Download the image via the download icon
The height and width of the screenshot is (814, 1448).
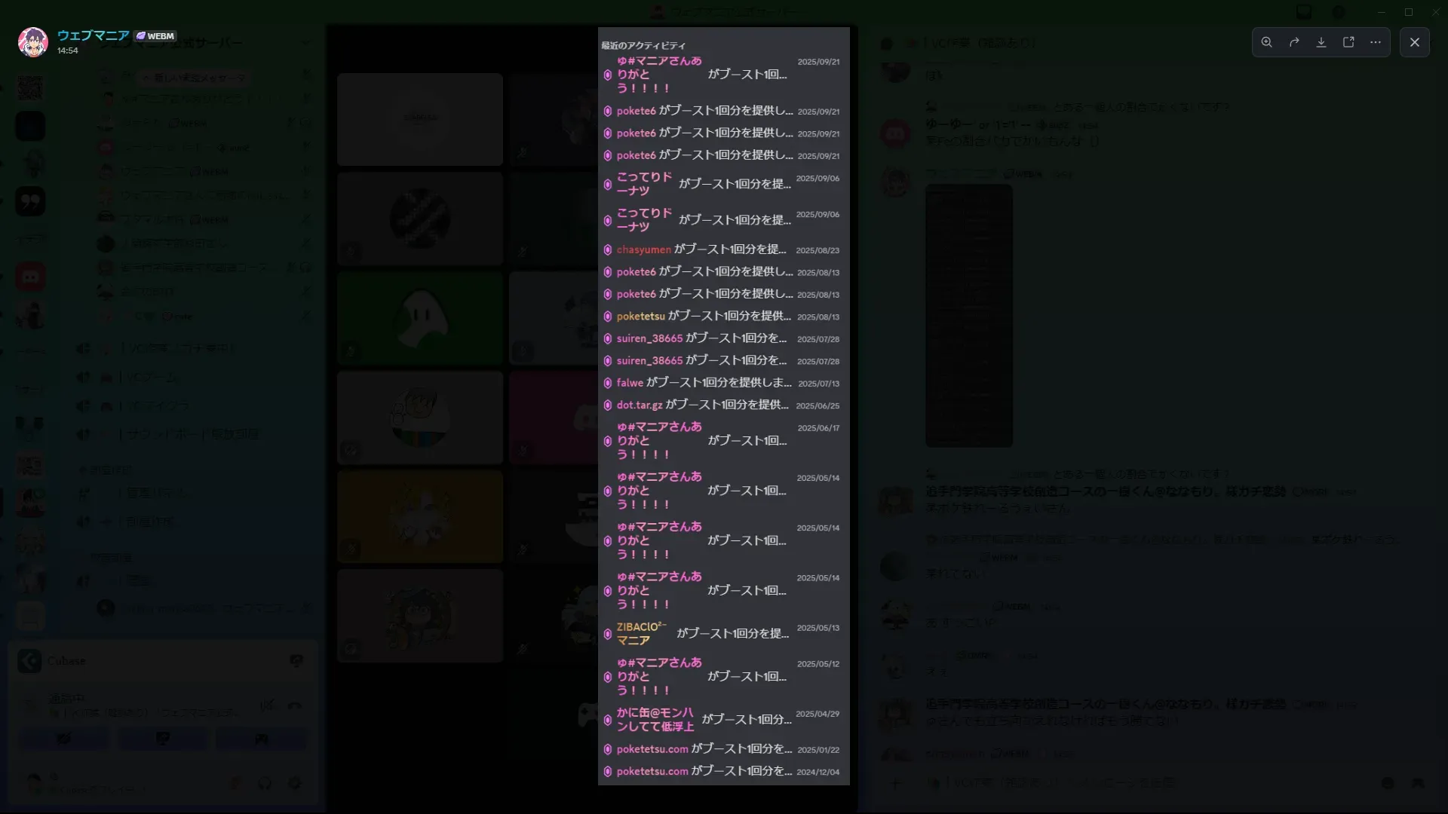coord(1321,42)
